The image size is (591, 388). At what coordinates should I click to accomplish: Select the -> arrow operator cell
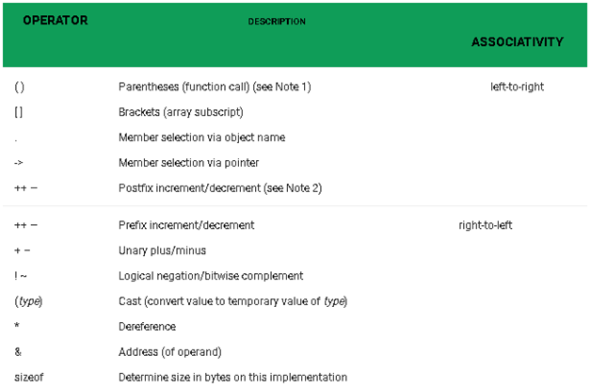pyautogui.click(x=19, y=163)
